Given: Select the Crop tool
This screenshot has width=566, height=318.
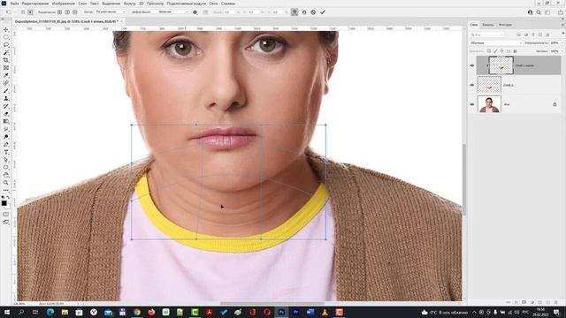Looking at the screenshot, I should pyautogui.click(x=6, y=60).
